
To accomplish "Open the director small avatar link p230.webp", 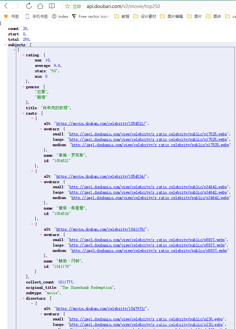I will click(x=146, y=319).
